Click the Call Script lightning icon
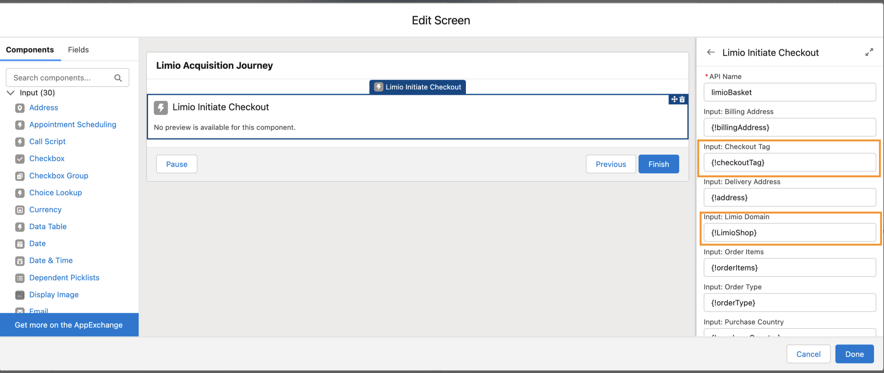The width and height of the screenshot is (884, 373). point(20,142)
